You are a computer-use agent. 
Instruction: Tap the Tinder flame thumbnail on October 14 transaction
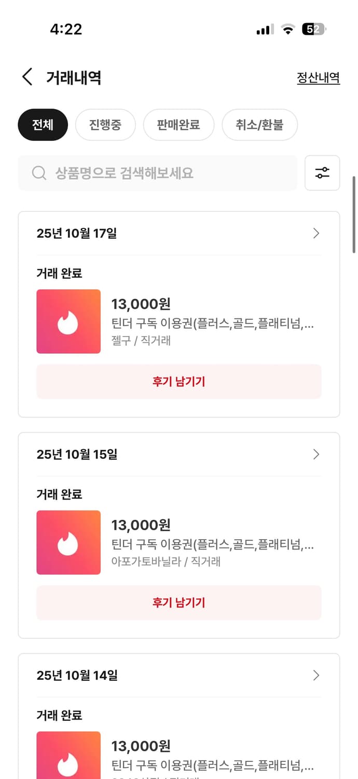pyautogui.click(x=68, y=756)
